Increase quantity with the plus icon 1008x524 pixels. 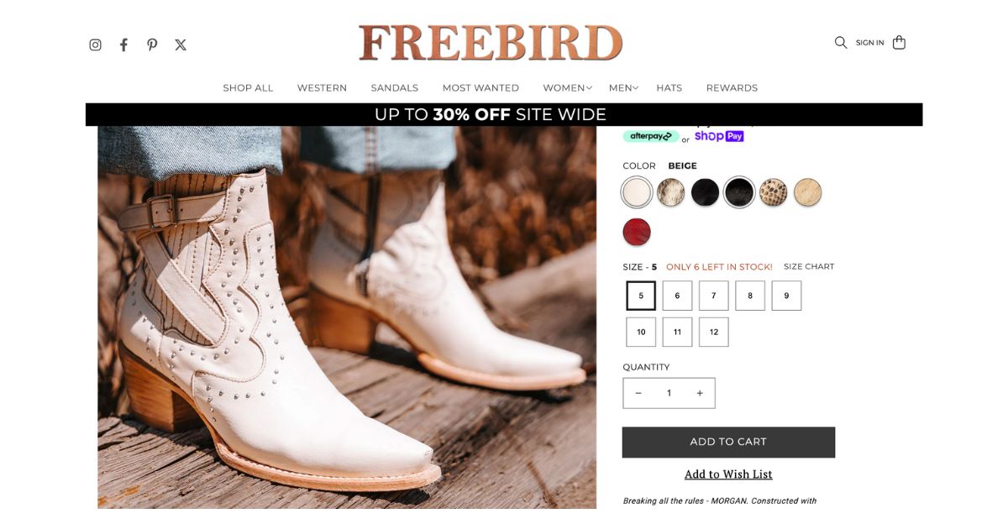click(x=700, y=393)
